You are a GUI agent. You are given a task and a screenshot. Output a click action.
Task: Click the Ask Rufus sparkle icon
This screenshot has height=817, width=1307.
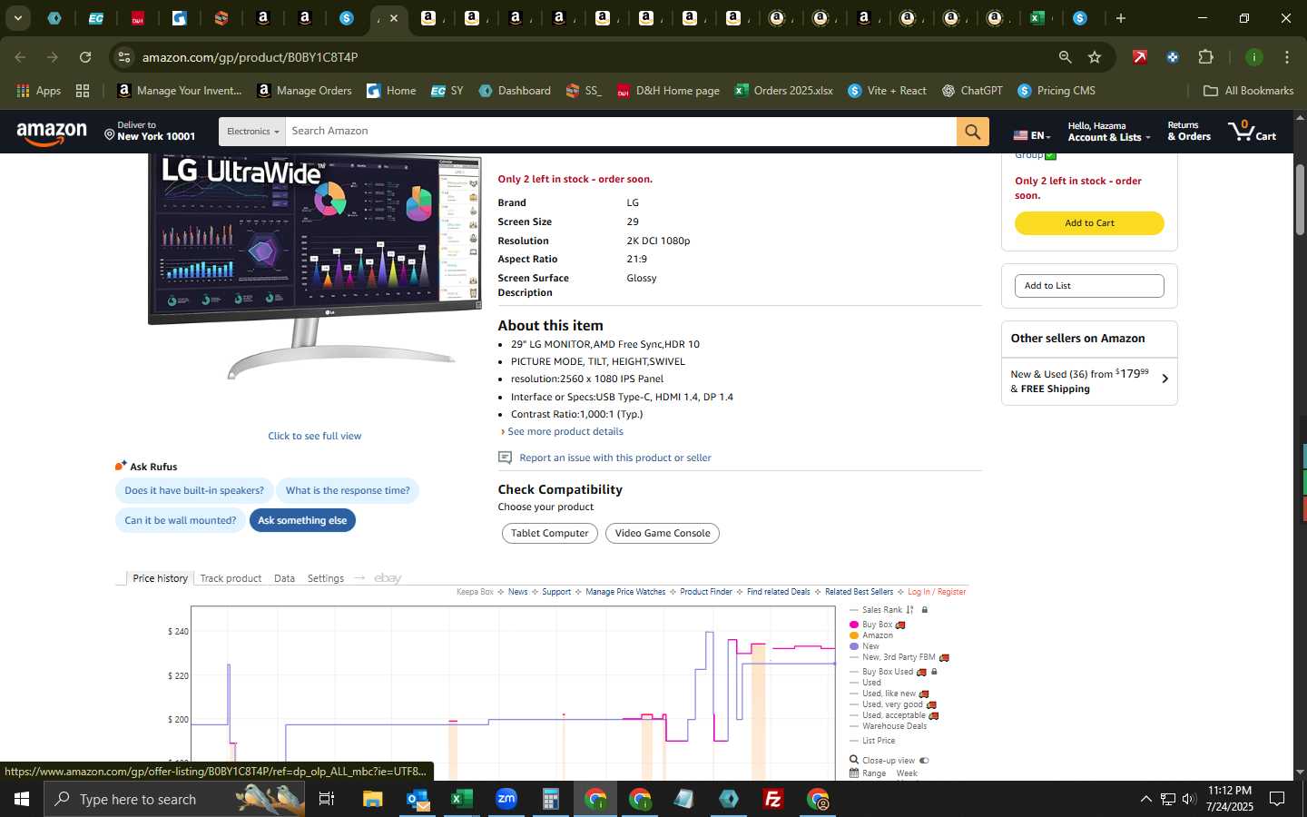point(120,466)
